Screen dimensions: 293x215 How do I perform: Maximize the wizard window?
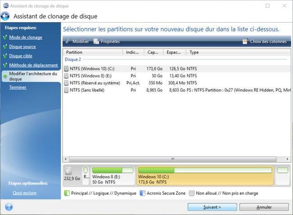[x=268, y=6]
